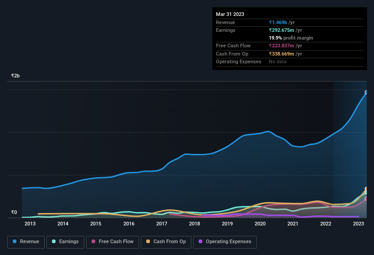Click the Revenue row label in tooltip
374x255 pixels.
click(x=225, y=22)
